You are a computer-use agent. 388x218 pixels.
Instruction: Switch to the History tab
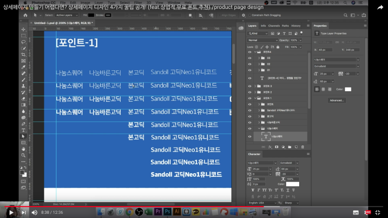click(x=296, y=26)
